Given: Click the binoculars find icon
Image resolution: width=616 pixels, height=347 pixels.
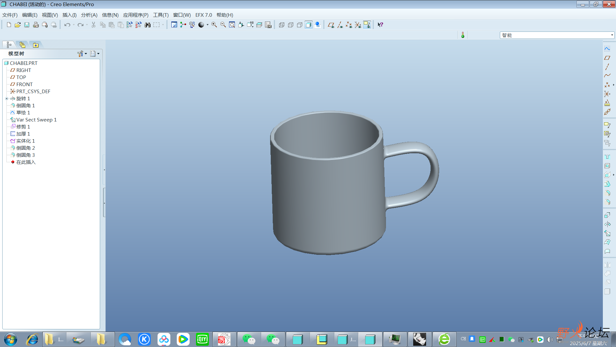Looking at the screenshot, I should (148, 25).
